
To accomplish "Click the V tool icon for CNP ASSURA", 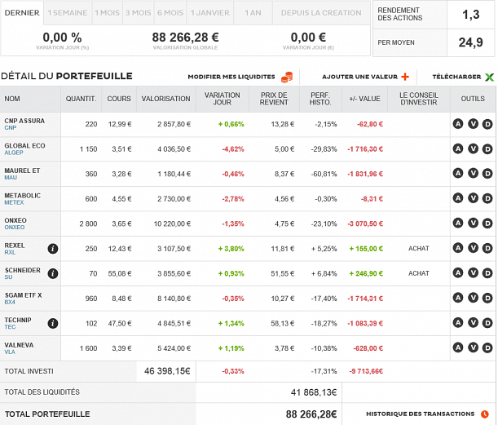I will coord(473,124).
